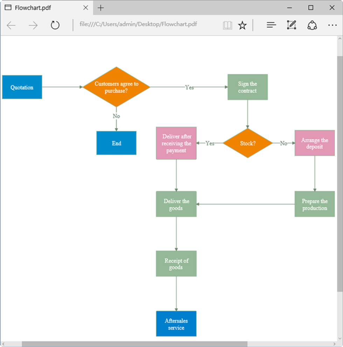Select the Make a Web Note tool

point(291,25)
